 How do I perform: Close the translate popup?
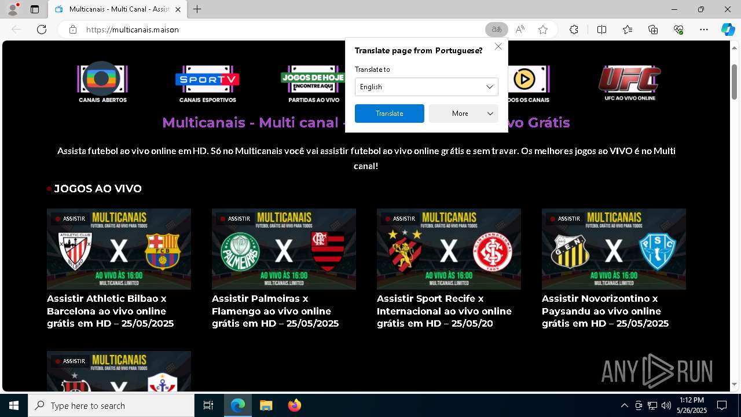tap(498, 46)
